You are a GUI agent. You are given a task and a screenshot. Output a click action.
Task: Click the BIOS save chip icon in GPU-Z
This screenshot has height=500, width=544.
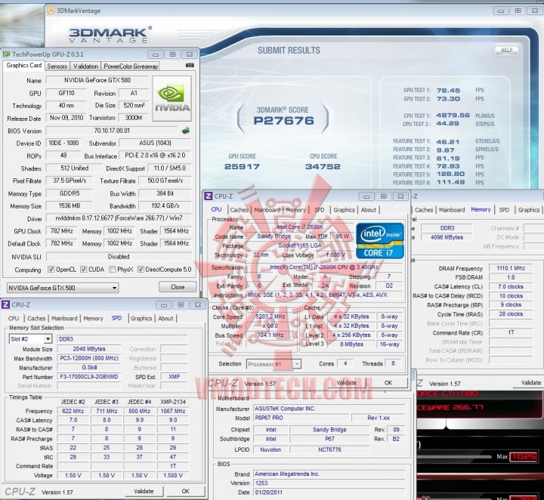(x=186, y=131)
